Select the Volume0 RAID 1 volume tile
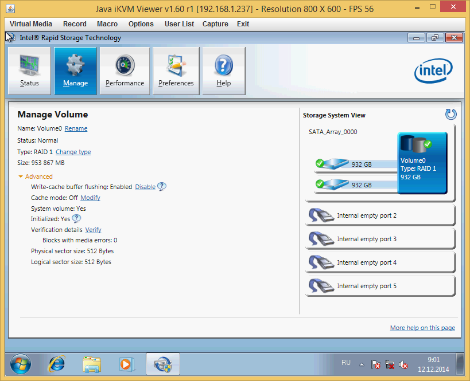This screenshot has width=470, height=381. (422, 163)
